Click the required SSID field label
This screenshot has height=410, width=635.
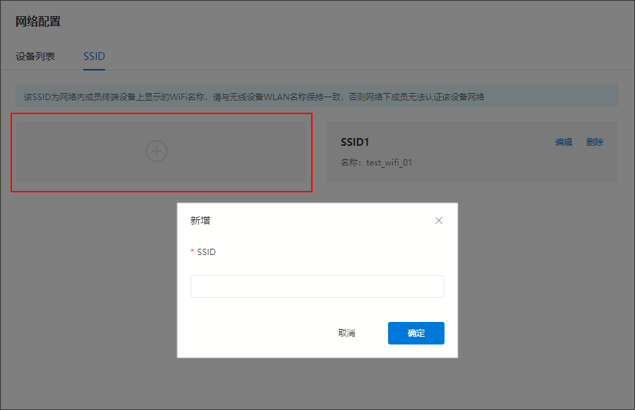203,252
